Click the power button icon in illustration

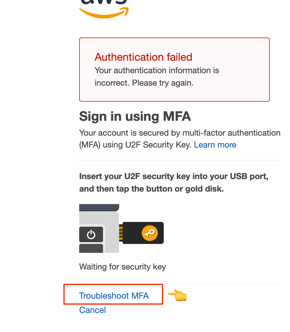click(91, 234)
